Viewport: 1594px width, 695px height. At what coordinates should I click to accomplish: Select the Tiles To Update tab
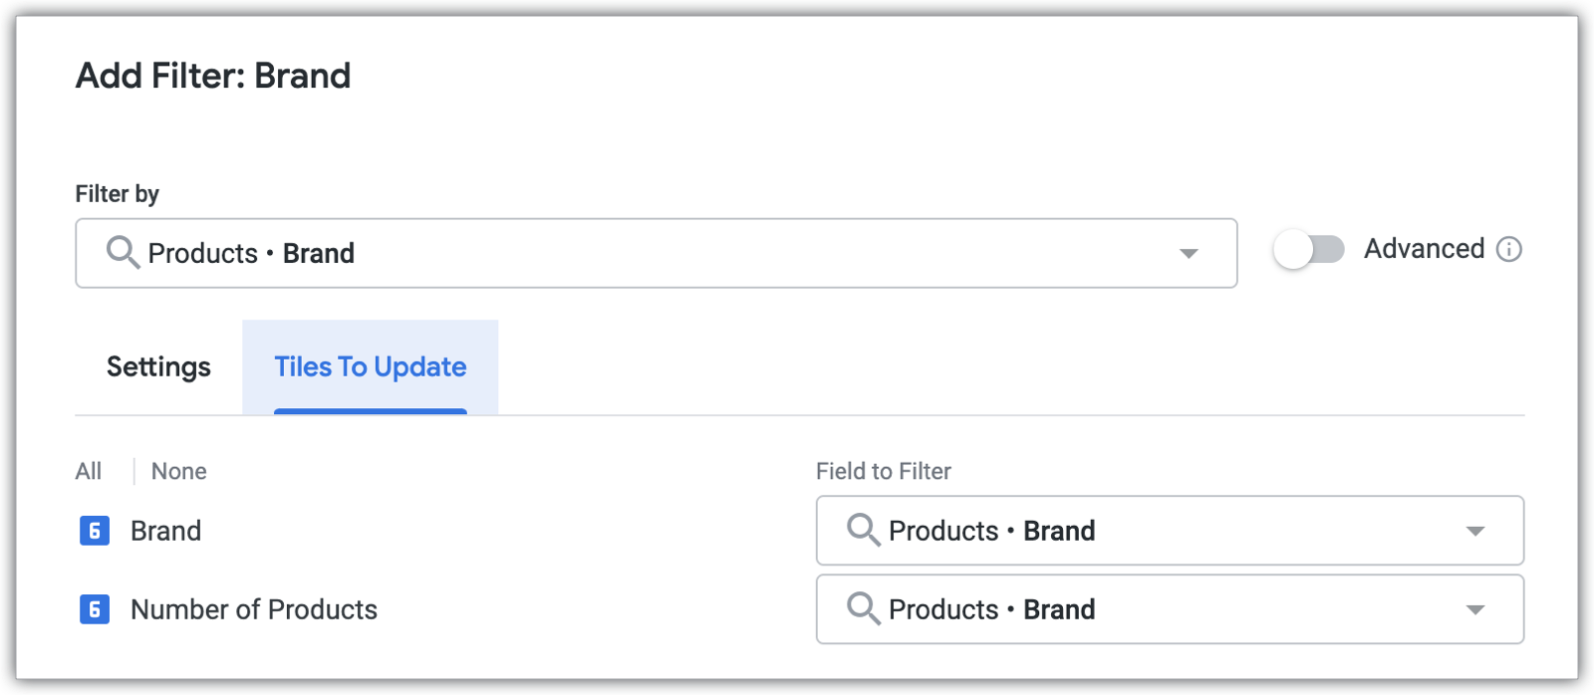(x=370, y=367)
